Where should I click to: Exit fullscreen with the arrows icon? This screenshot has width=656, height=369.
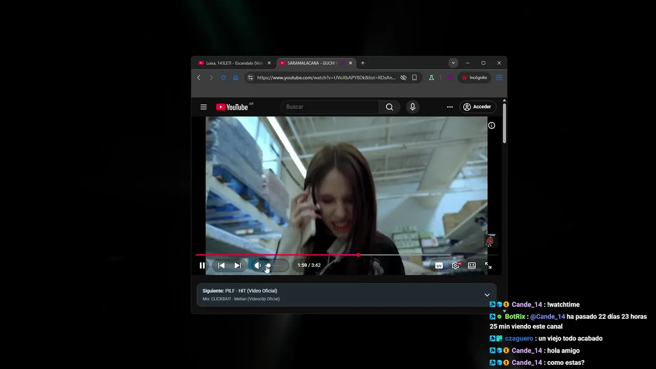[x=488, y=265]
